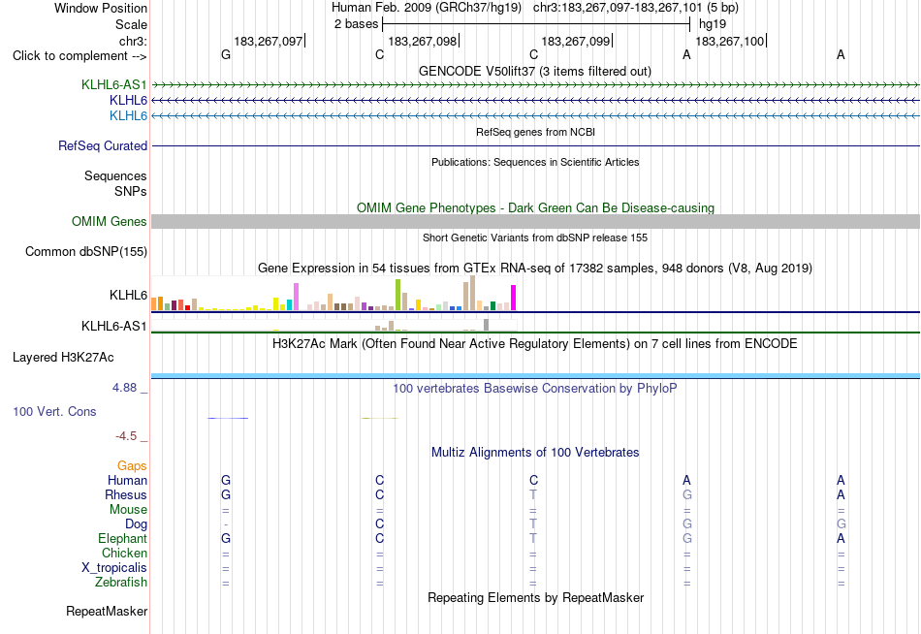The image size is (921, 634).
Task: Click the bright green bar in KLHL6 chart
Action: 398,295
